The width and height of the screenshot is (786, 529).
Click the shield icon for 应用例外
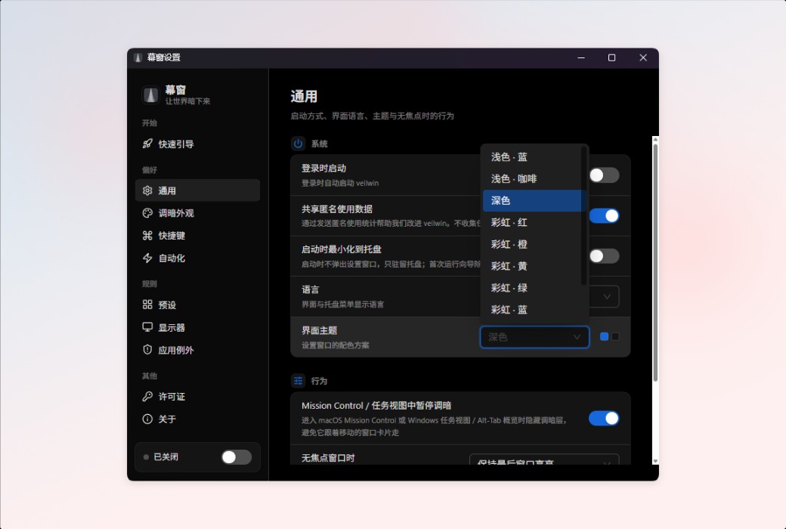coord(147,350)
